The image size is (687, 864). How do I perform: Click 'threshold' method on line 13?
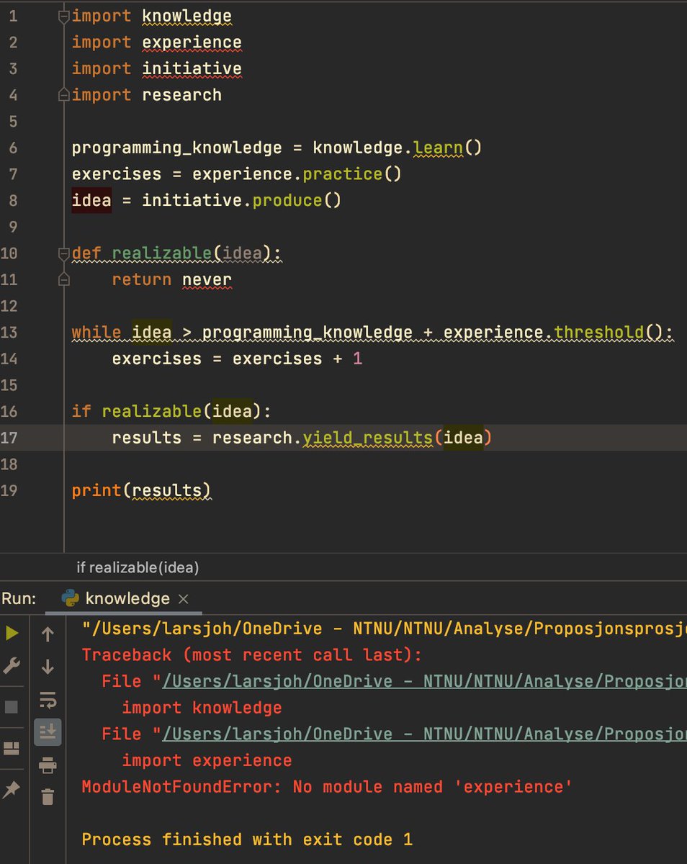coord(599,332)
